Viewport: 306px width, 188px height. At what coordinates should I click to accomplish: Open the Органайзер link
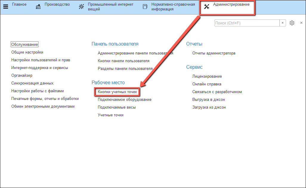(22, 76)
